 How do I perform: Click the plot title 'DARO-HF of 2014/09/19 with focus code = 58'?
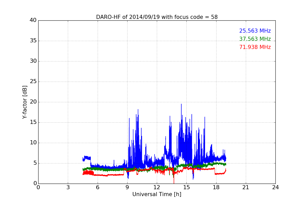(157, 17)
